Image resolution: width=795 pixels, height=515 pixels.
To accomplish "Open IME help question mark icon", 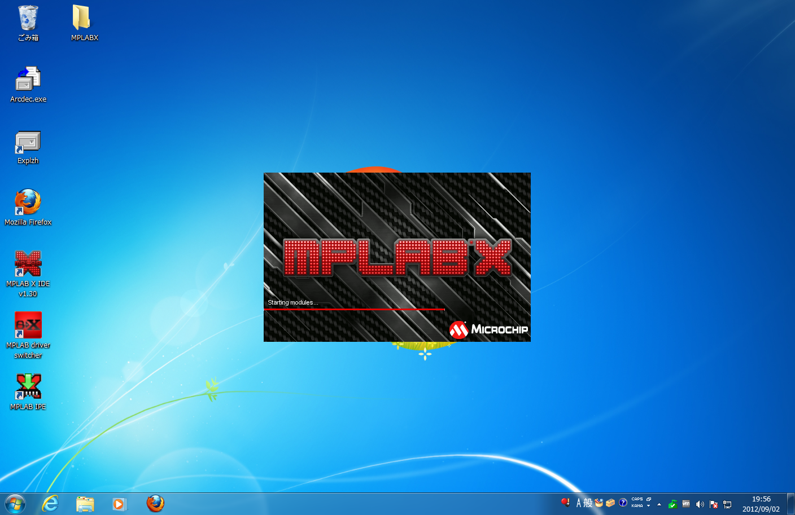I will click(623, 503).
